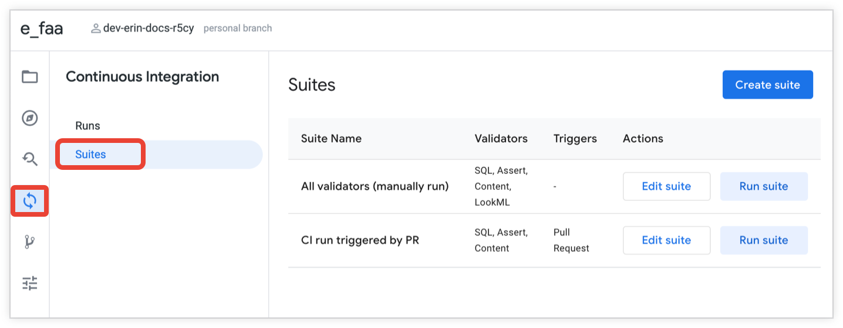Open the file browser folder icon

pyautogui.click(x=30, y=77)
